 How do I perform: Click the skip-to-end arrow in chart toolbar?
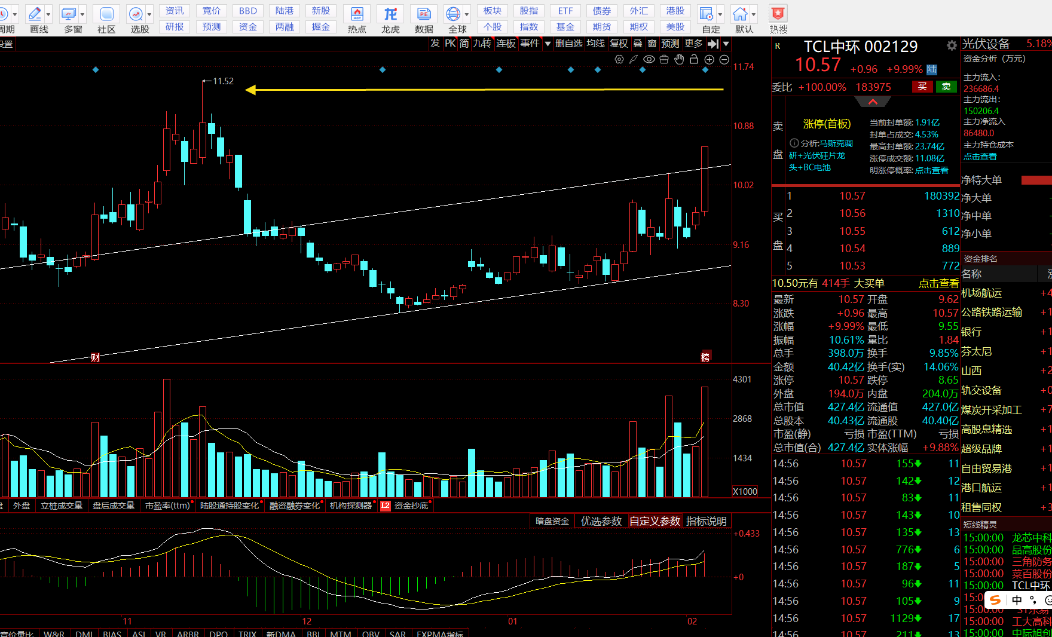pyautogui.click(x=713, y=44)
